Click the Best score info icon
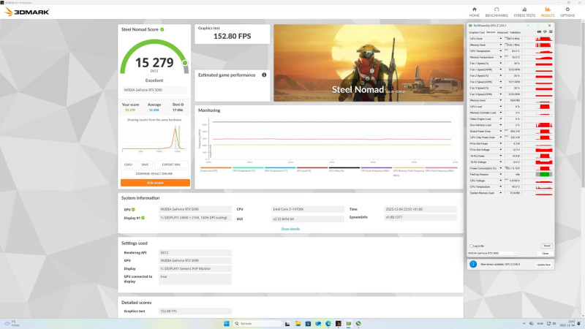 182,105
